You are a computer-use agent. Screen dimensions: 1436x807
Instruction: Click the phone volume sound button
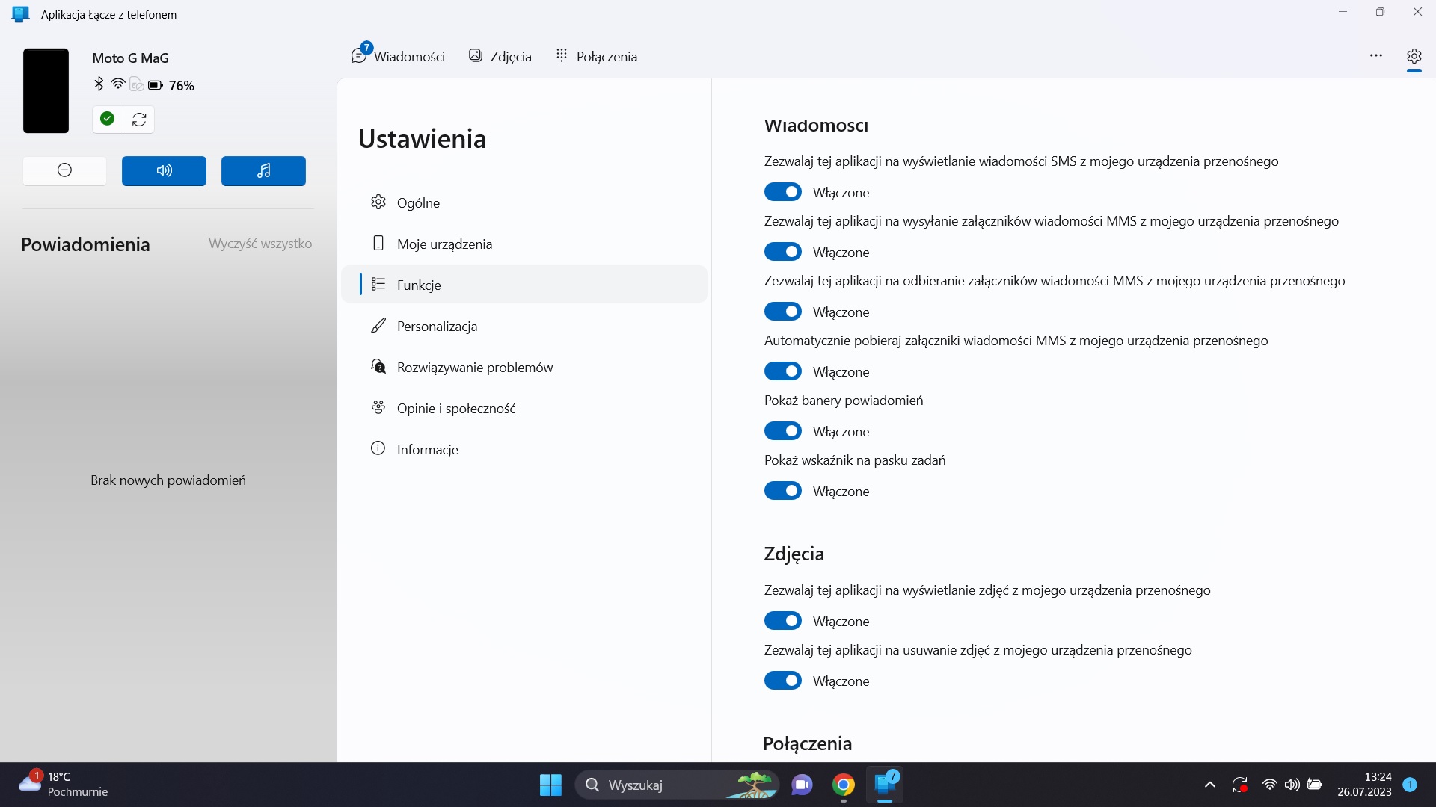click(x=164, y=170)
